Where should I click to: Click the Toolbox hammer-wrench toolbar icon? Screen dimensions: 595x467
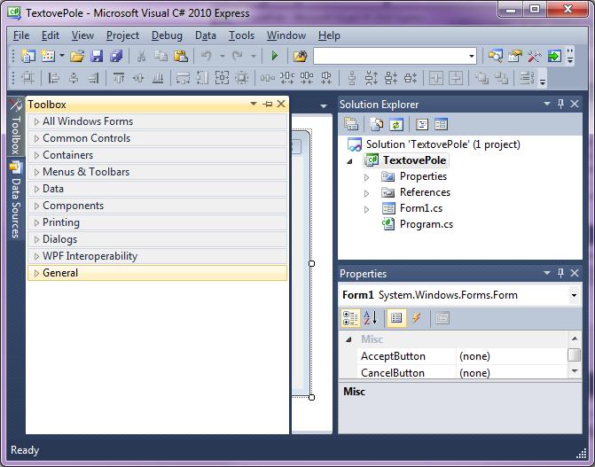click(x=535, y=56)
